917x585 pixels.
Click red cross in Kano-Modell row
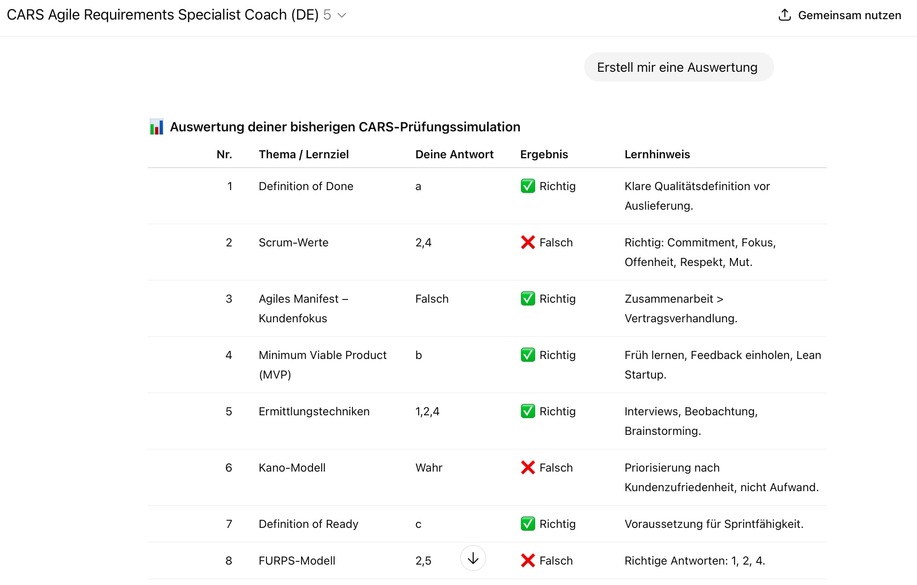[528, 468]
